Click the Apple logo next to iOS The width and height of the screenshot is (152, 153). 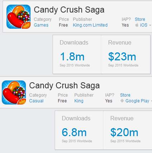[x=137, y=25]
